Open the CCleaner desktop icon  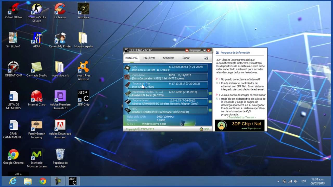click(60, 11)
